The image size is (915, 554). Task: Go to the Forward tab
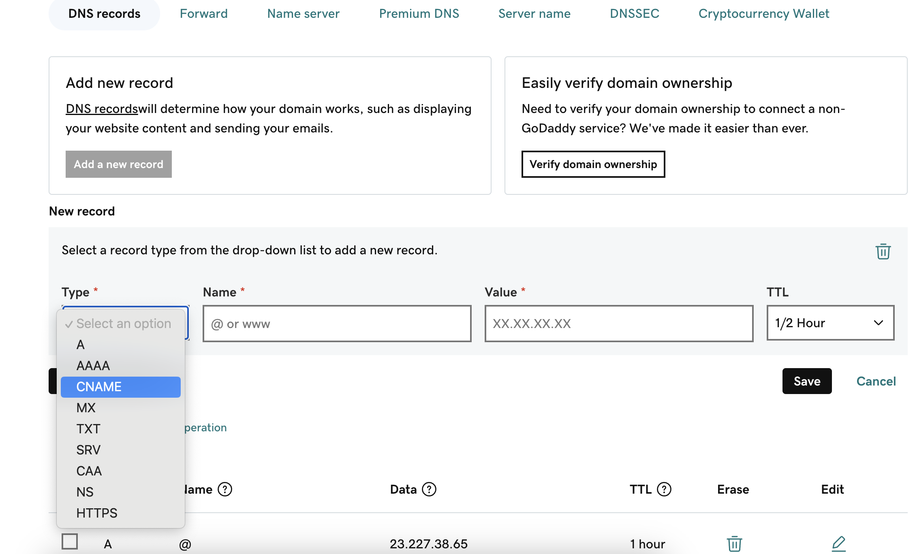[x=203, y=14]
